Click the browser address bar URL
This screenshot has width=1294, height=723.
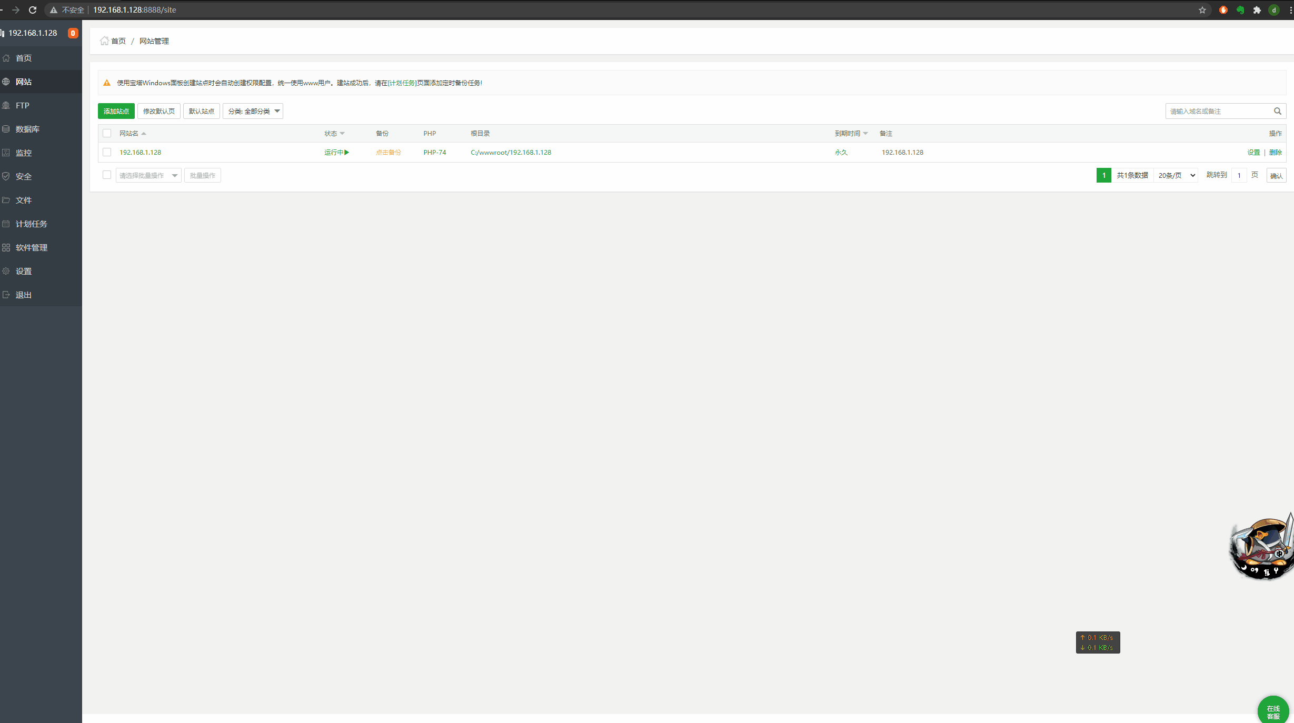(x=135, y=10)
